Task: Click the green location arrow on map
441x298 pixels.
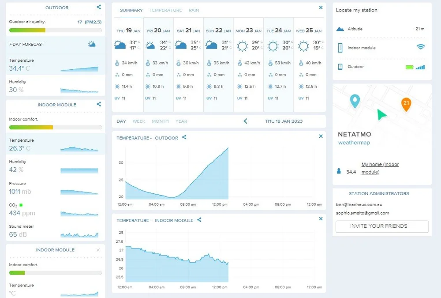Action: click(x=381, y=114)
